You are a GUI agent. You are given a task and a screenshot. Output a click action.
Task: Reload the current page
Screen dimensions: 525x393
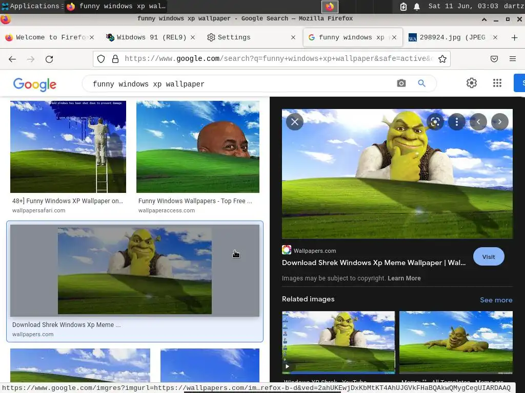49,59
